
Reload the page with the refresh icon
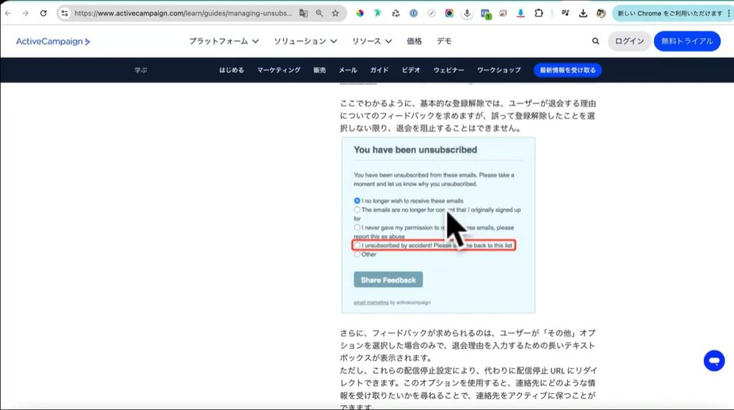pos(43,13)
